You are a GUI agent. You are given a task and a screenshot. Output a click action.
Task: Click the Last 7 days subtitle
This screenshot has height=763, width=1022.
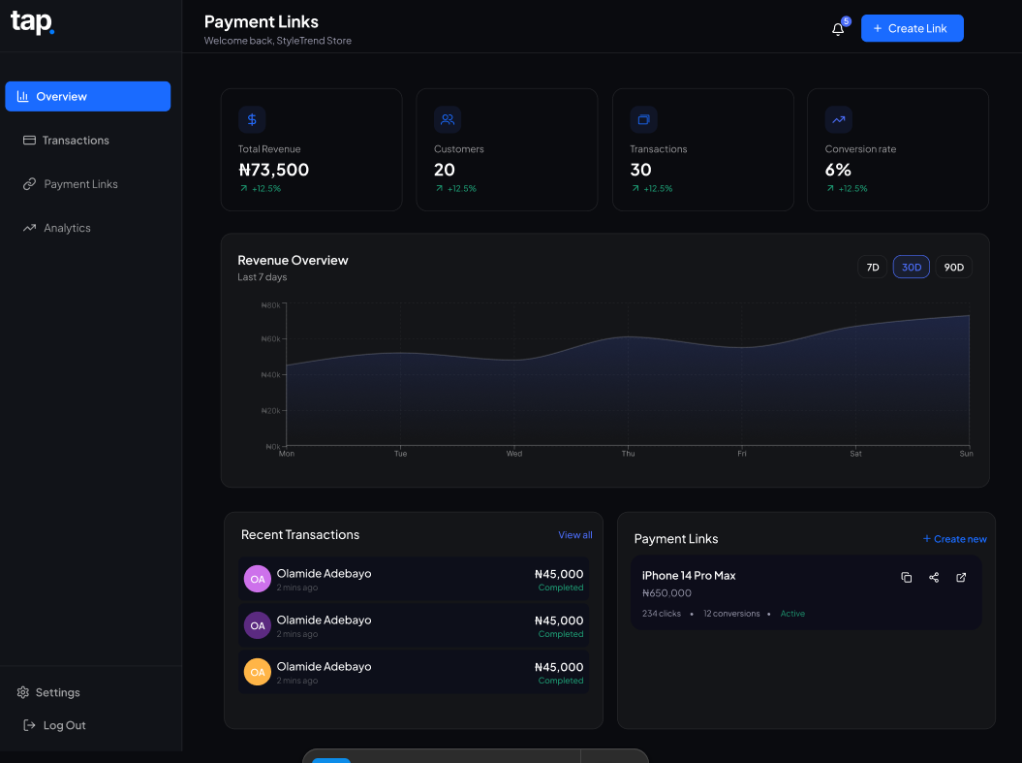[x=262, y=277]
